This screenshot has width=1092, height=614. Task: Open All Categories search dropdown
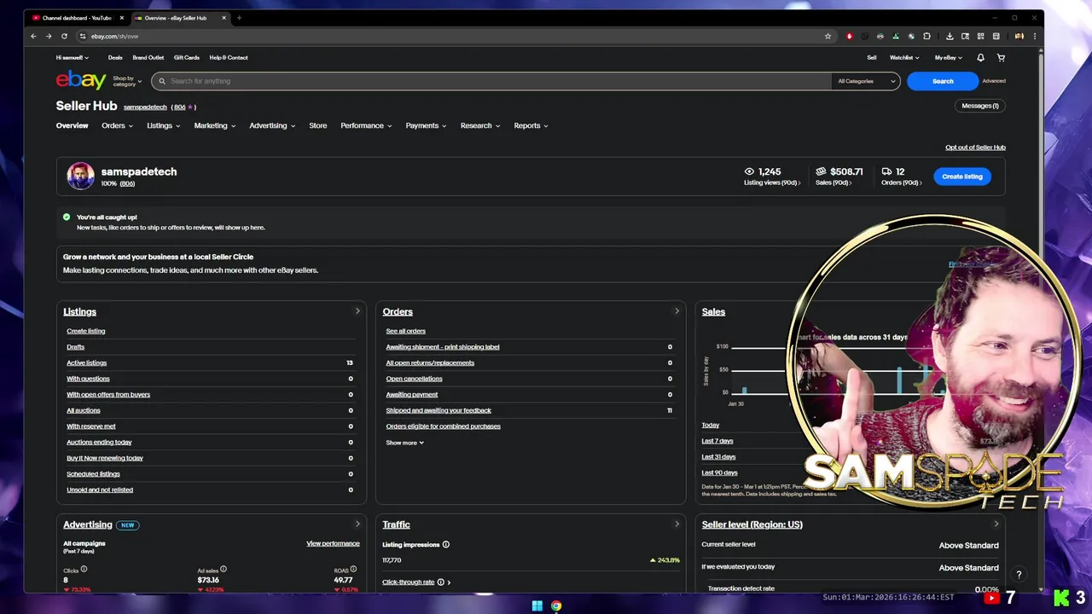pyautogui.click(x=867, y=81)
